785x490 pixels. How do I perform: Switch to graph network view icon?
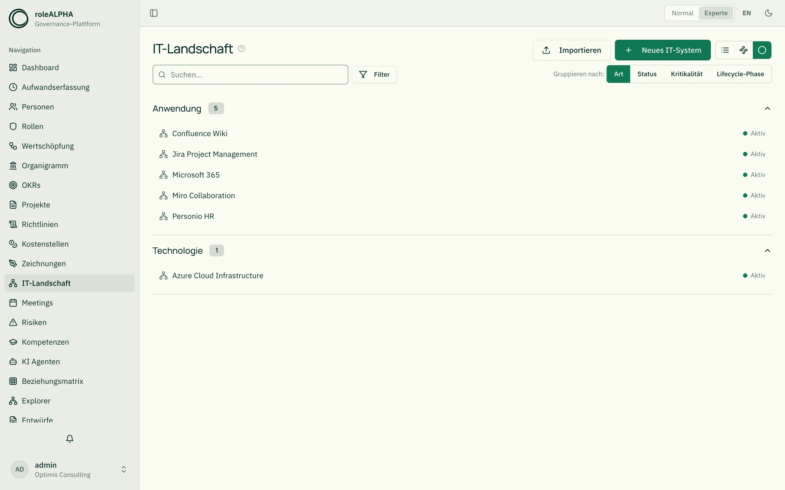[744, 50]
